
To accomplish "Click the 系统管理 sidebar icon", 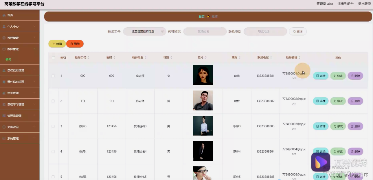I will [x=4, y=138].
